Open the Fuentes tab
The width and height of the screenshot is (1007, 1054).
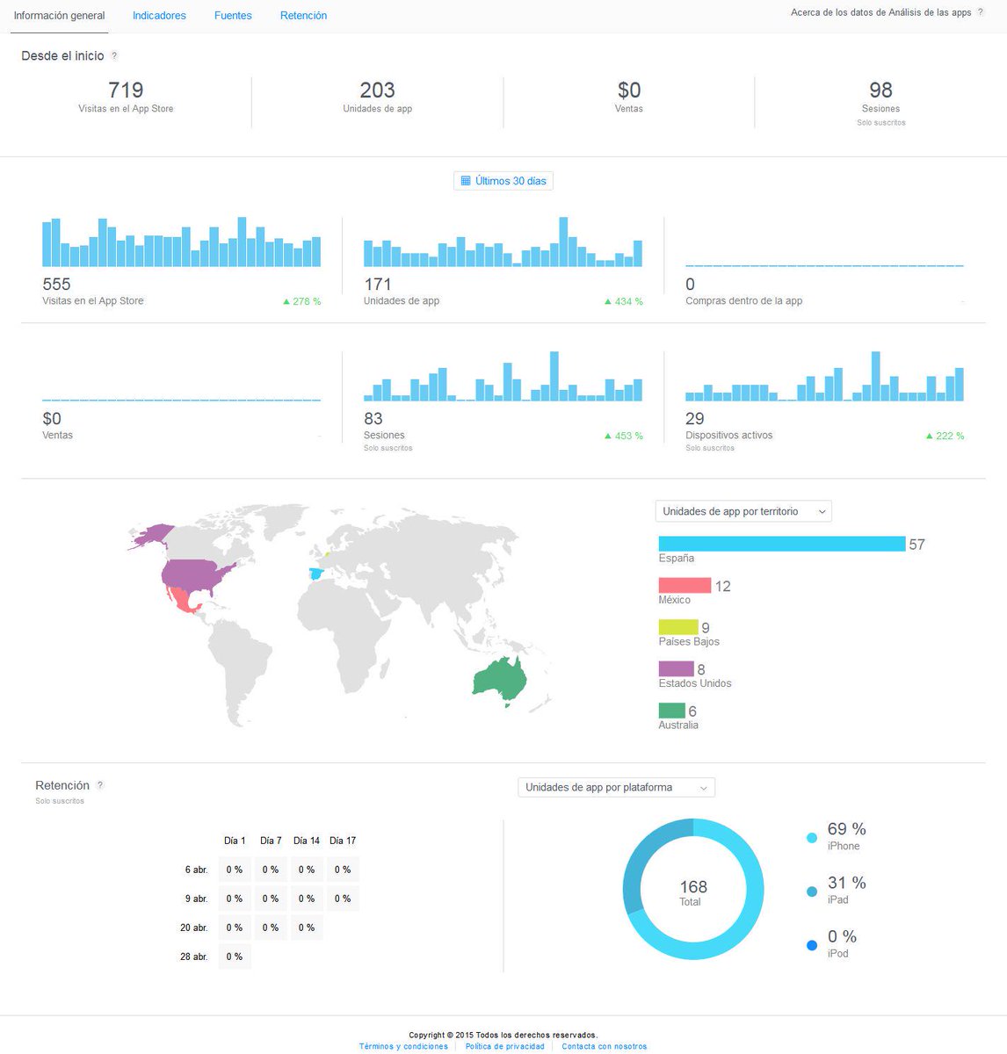[232, 15]
